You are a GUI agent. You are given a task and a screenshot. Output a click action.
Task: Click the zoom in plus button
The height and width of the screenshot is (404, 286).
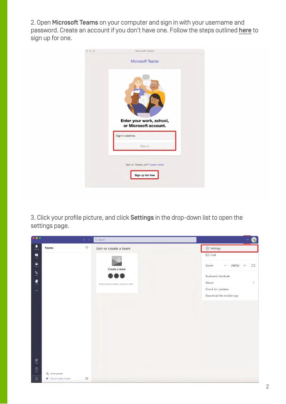pyautogui.click(x=245, y=265)
